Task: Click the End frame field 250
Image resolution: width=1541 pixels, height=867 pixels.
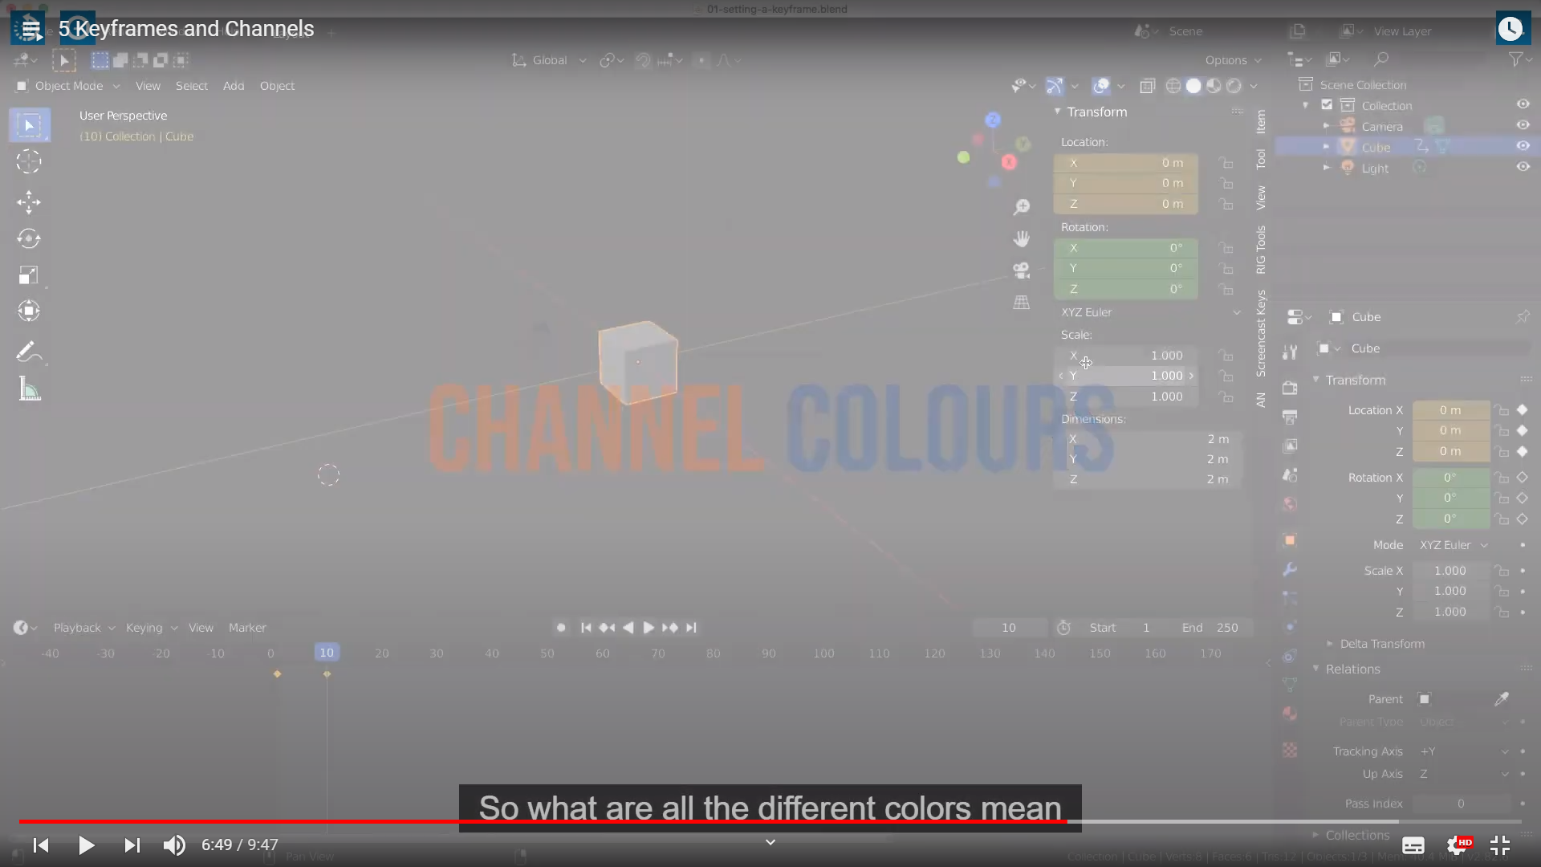Action: pos(1226,628)
